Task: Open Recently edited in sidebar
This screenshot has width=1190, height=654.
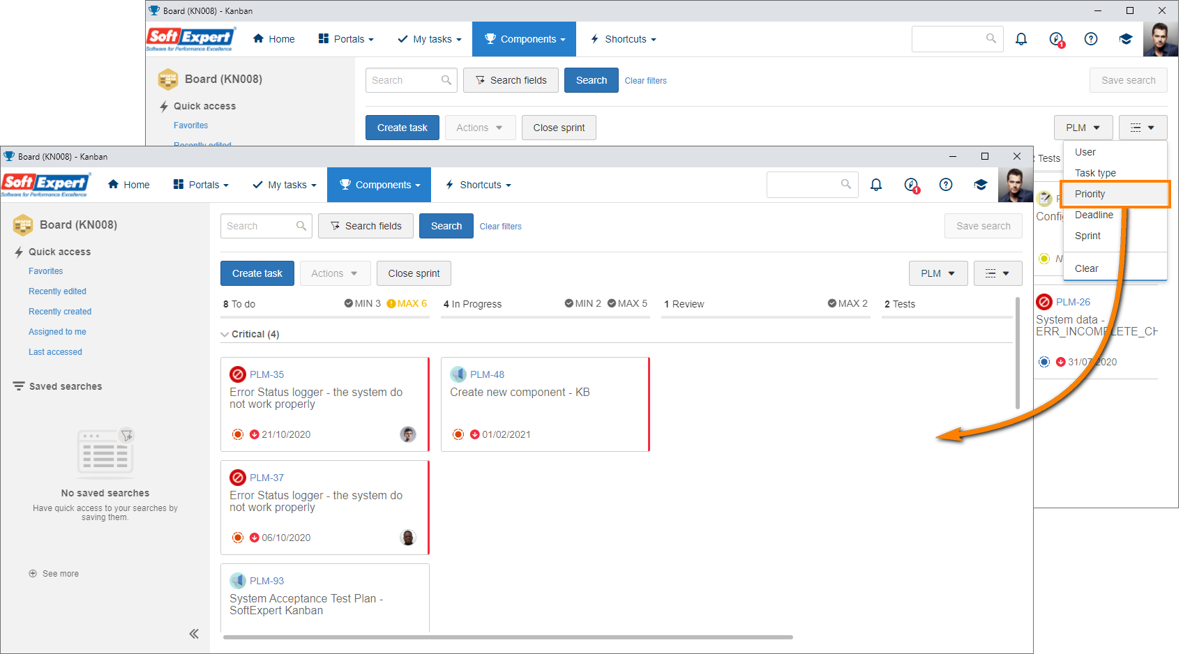Action: click(x=57, y=291)
